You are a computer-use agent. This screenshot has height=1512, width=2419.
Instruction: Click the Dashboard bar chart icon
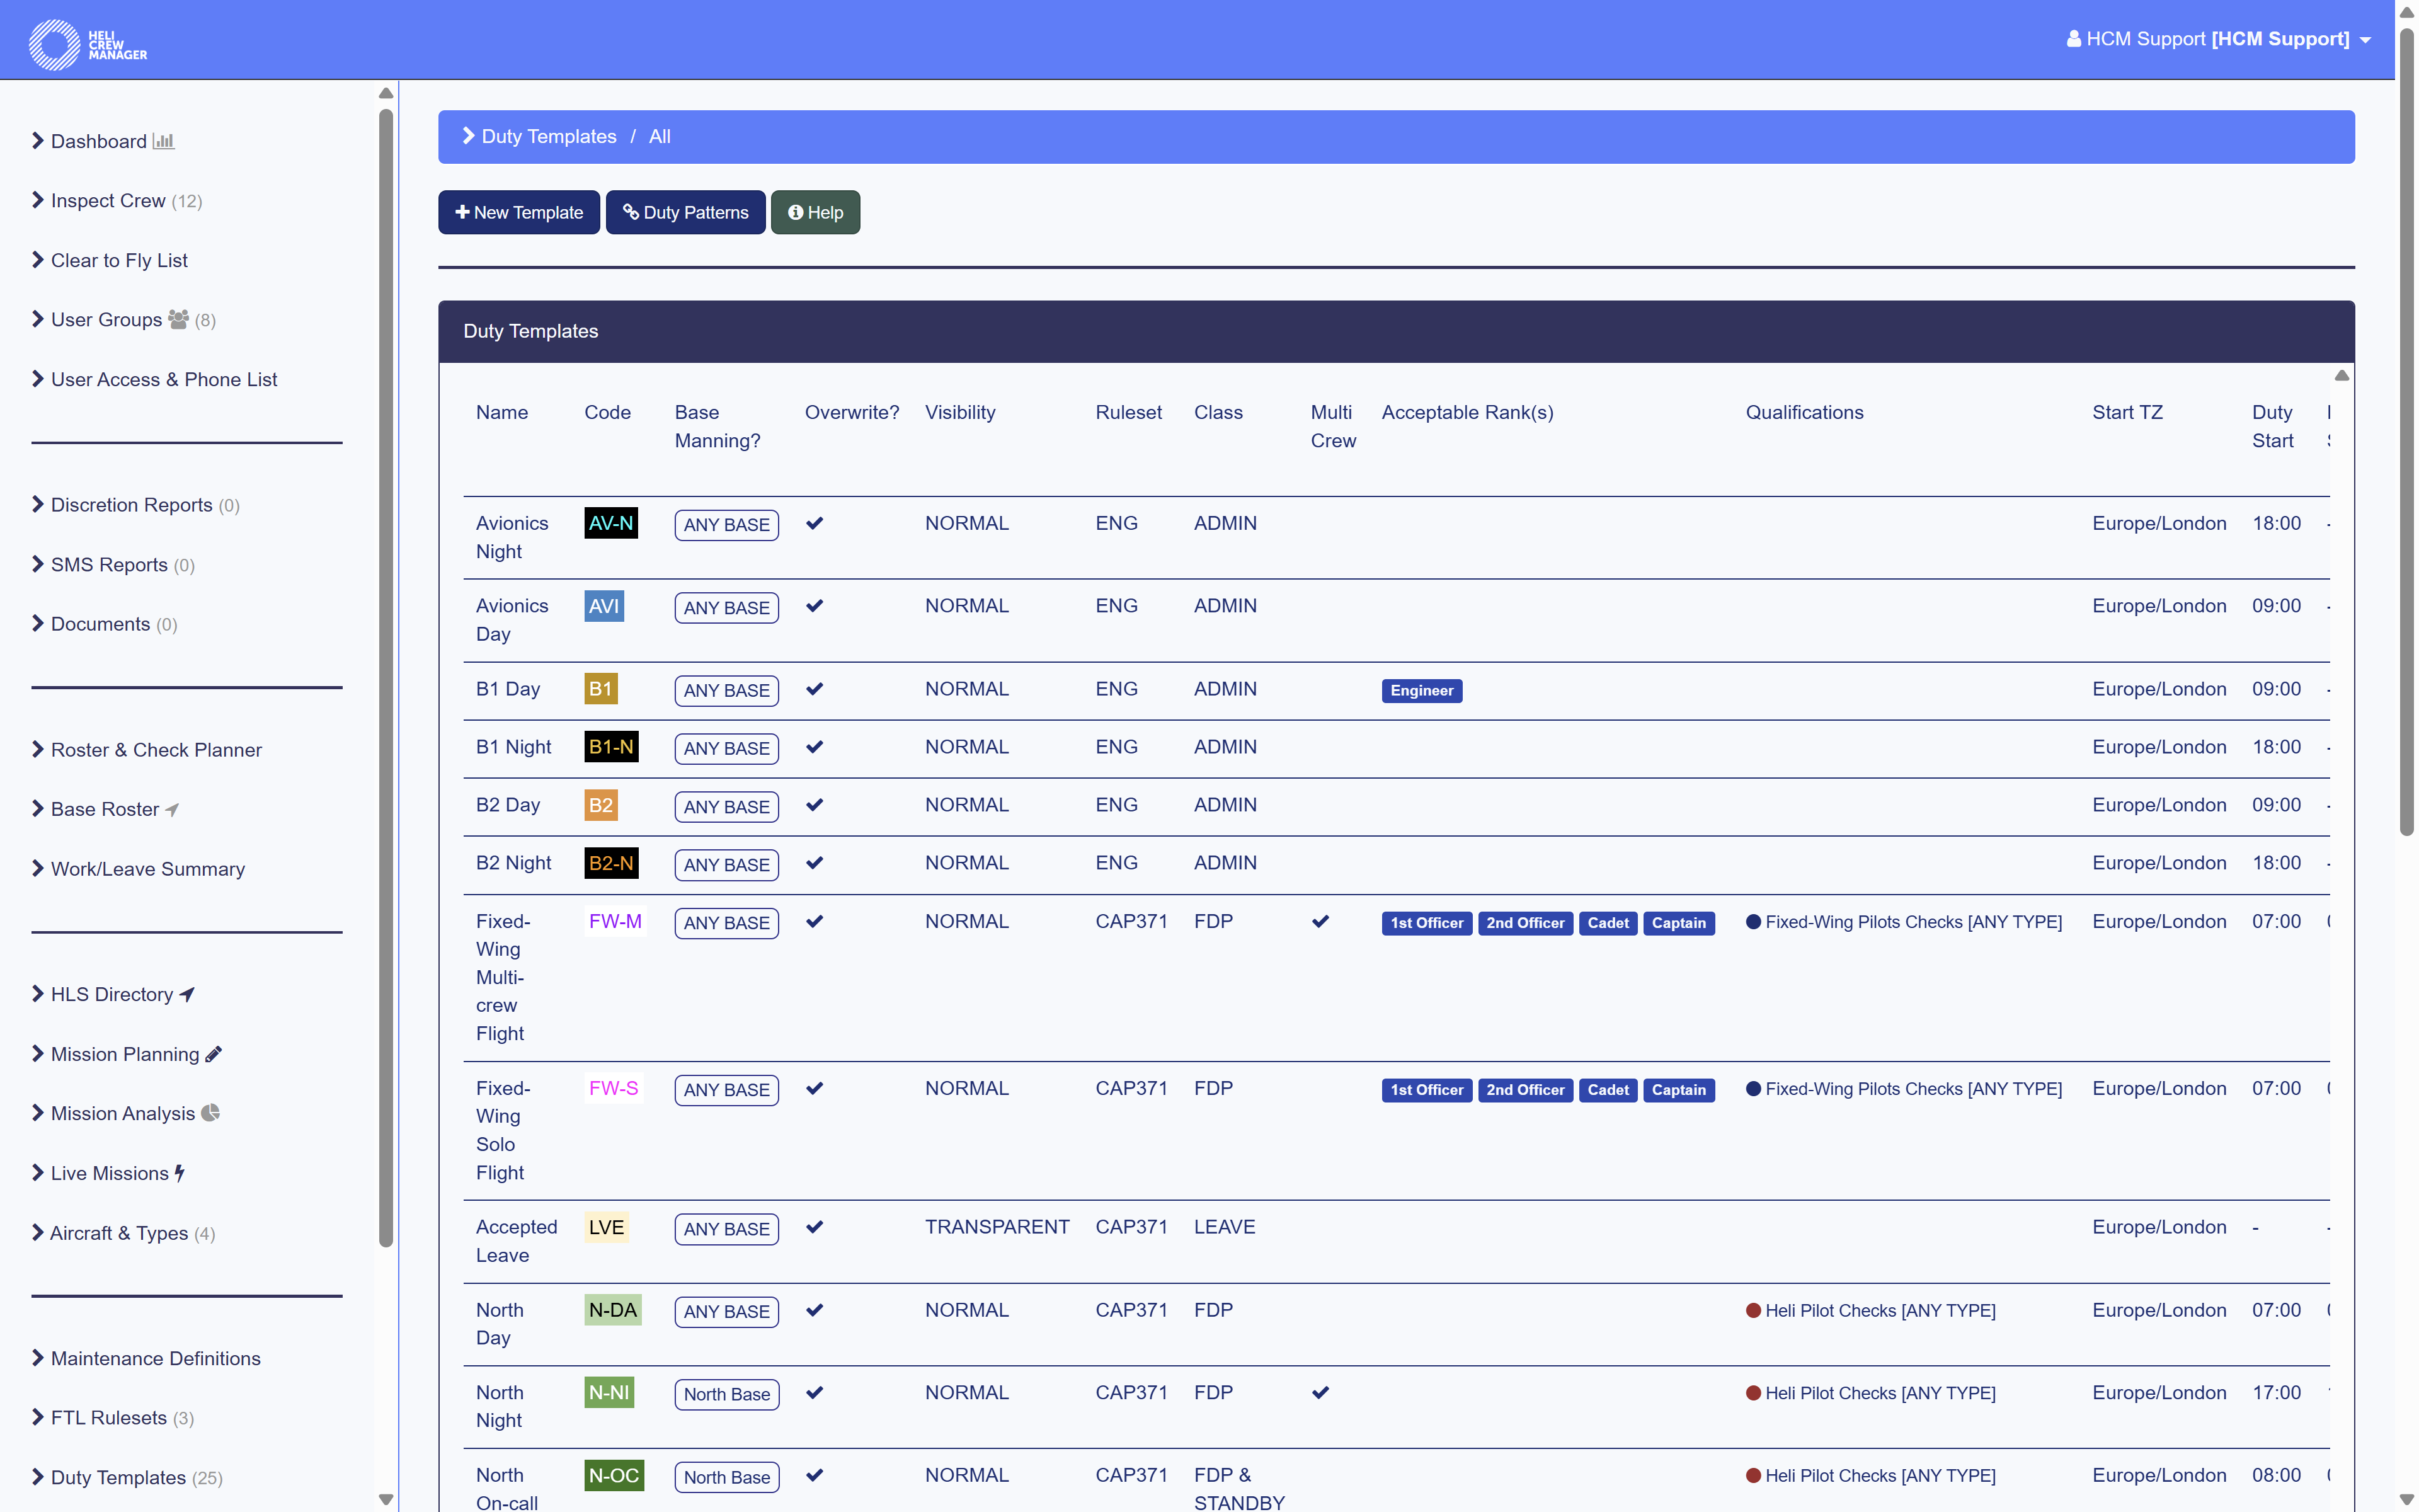(163, 141)
